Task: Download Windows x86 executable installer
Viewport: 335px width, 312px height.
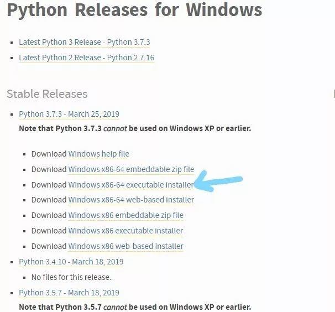Action: 125,231
